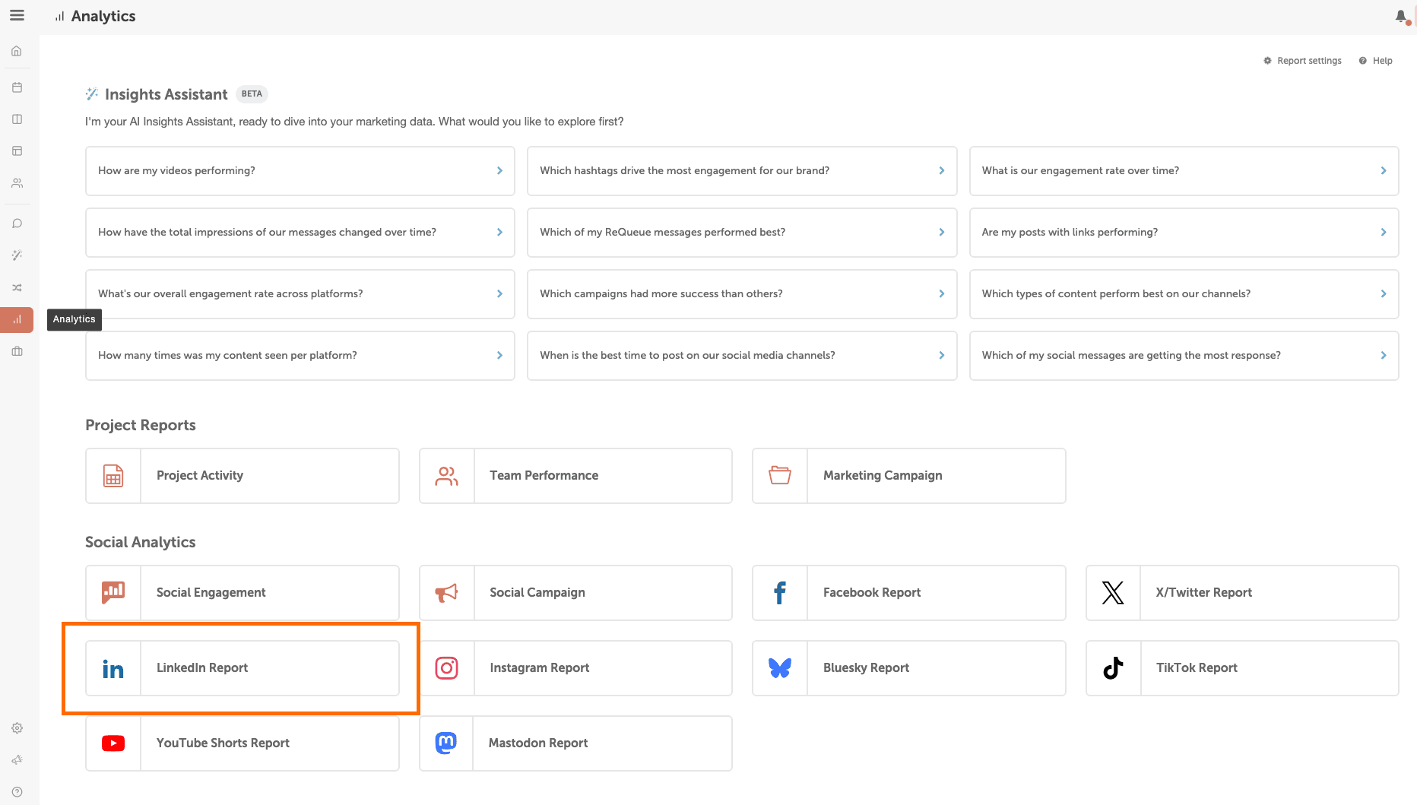Click the Facebook logo icon
This screenshot has height=805, width=1417.
tap(780, 593)
